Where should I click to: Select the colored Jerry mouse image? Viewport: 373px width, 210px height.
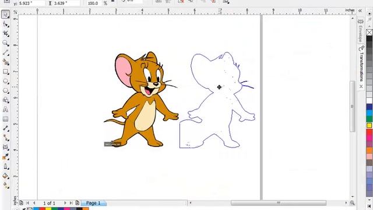pos(141,99)
